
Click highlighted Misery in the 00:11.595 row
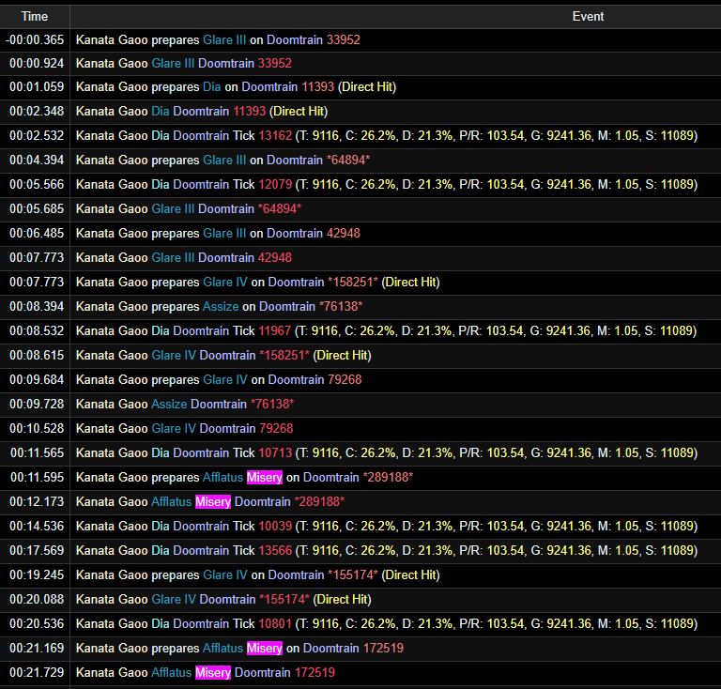(x=265, y=477)
